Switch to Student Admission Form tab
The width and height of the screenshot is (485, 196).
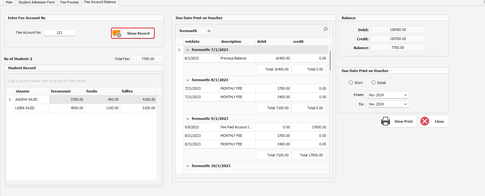click(36, 2)
